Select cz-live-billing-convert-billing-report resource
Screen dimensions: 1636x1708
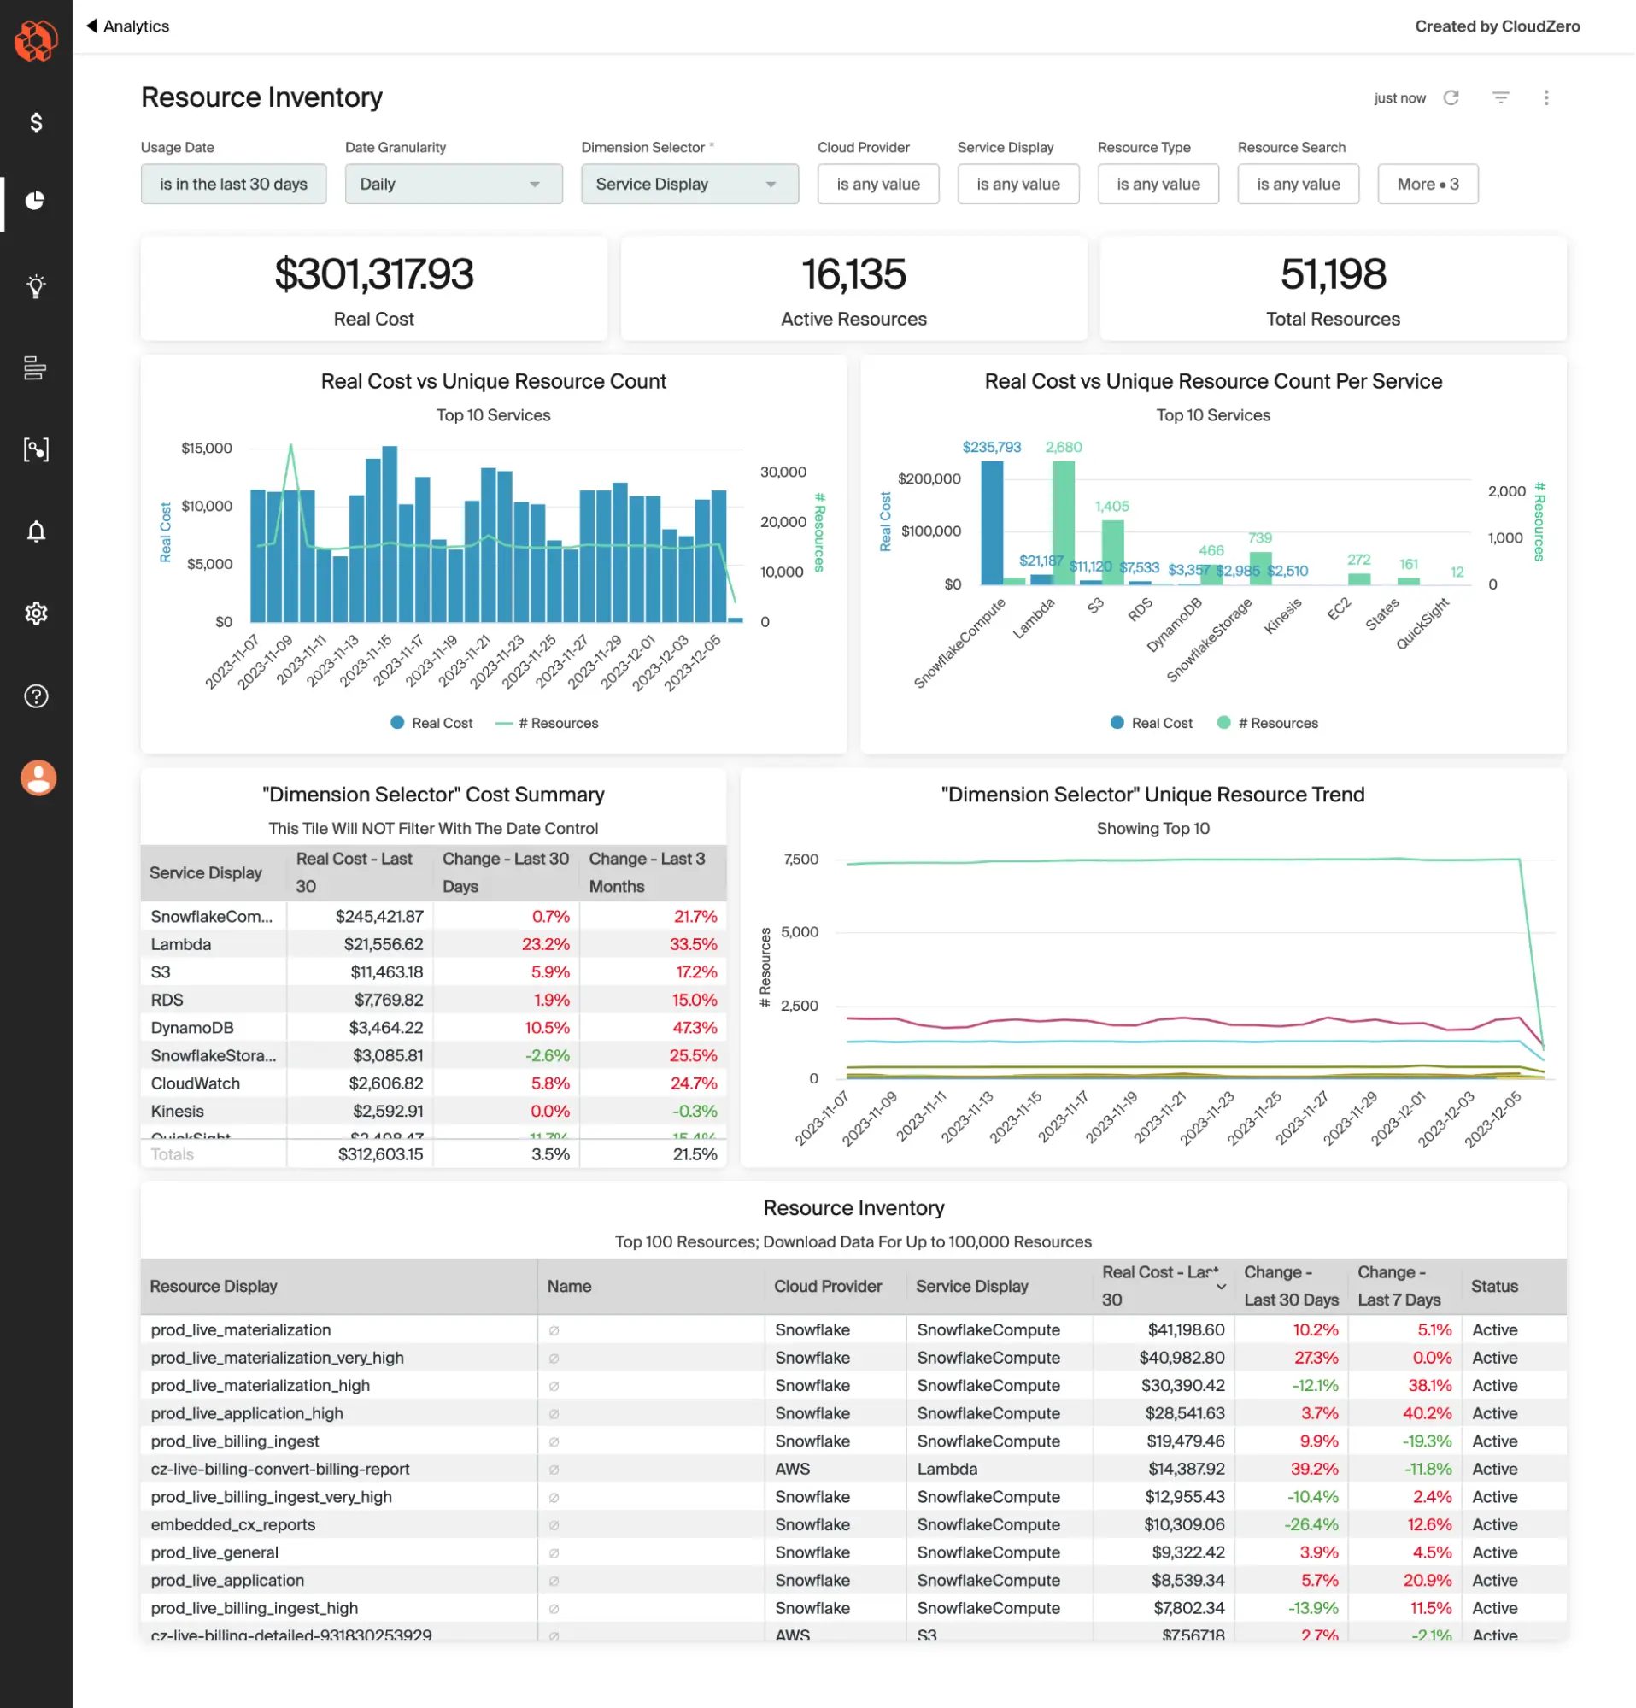tap(853, 1470)
